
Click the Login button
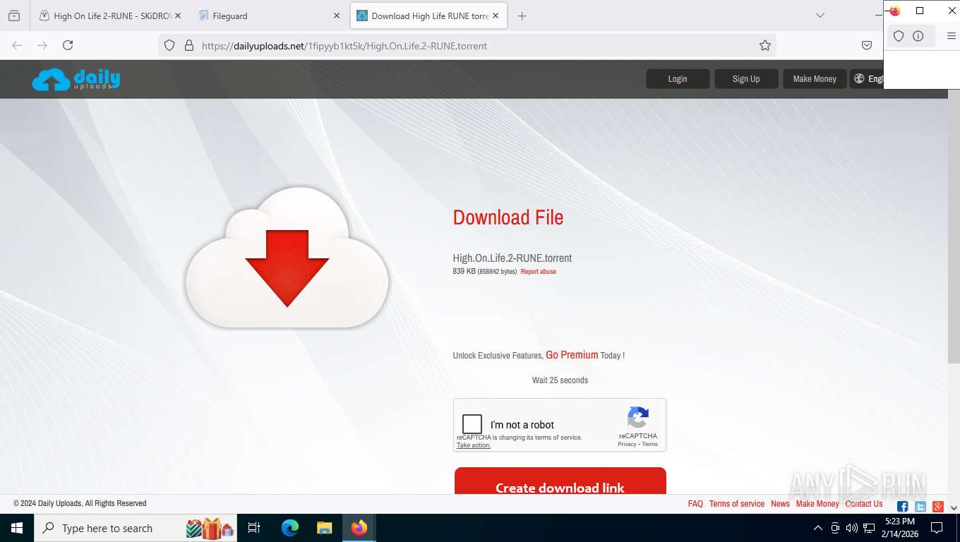678,78
